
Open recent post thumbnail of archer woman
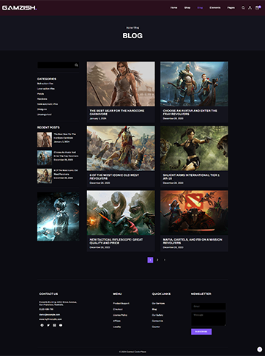pyautogui.click(x=45, y=139)
